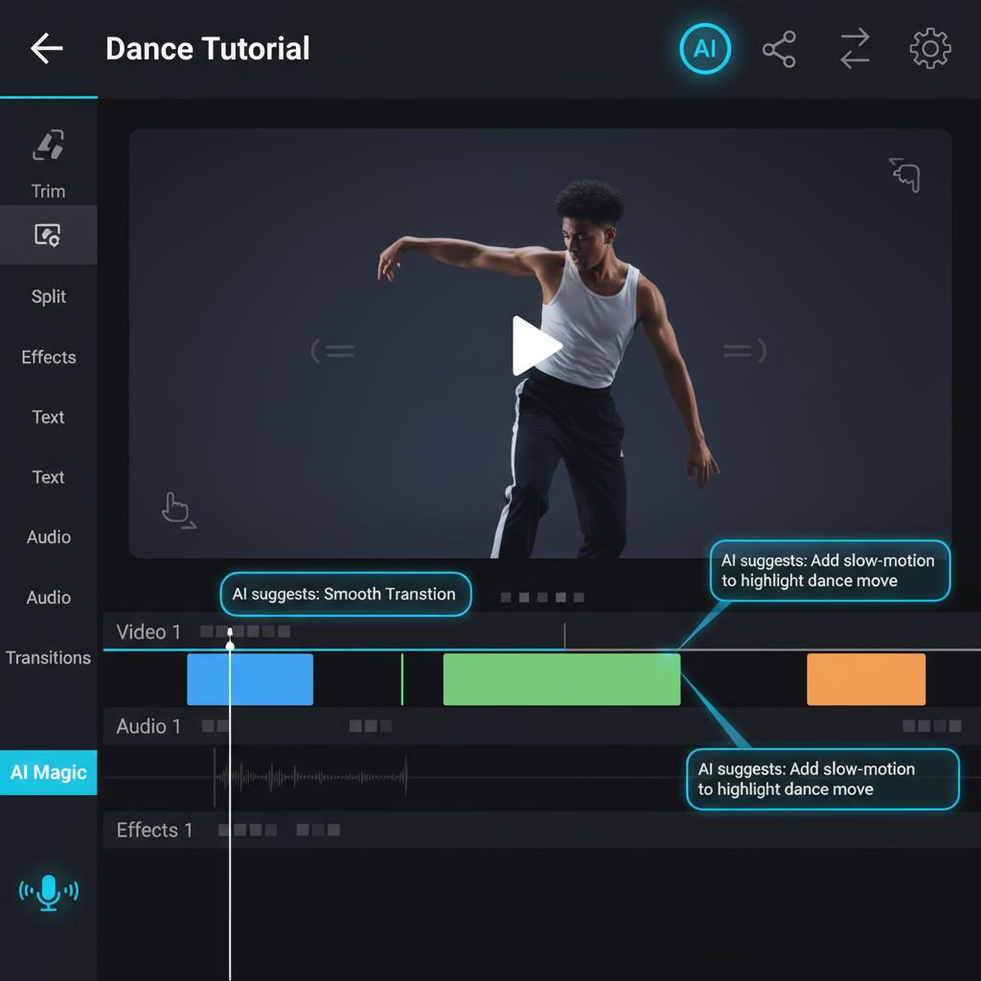This screenshot has width=981, height=981.
Task: Accept the Smooth Transition AI suggestion
Action: [x=345, y=594]
